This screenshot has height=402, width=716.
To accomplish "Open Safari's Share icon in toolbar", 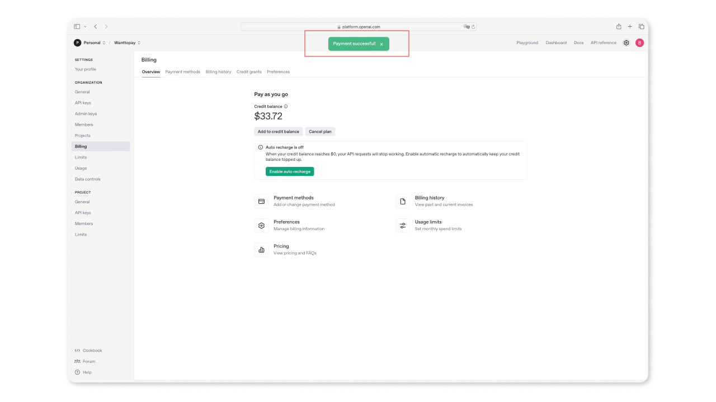I will click(x=619, y=27).
